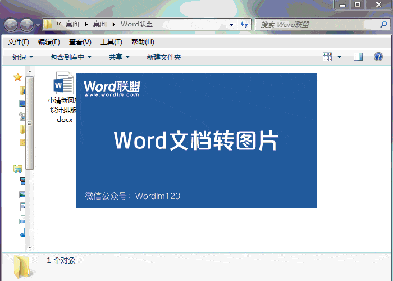Open help with the blue question mark
Screen dimensions: 393x281
click(x=378, y=57)
